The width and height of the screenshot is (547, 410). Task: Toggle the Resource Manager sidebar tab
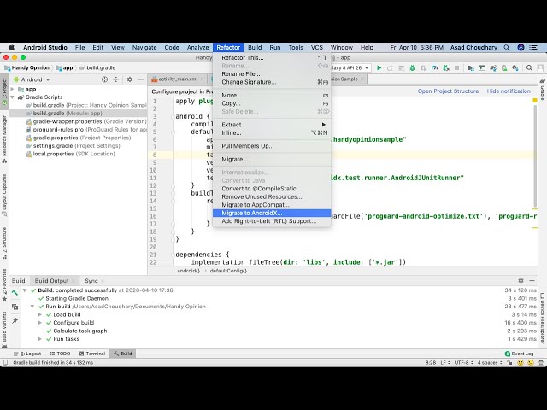click(4, 138)
